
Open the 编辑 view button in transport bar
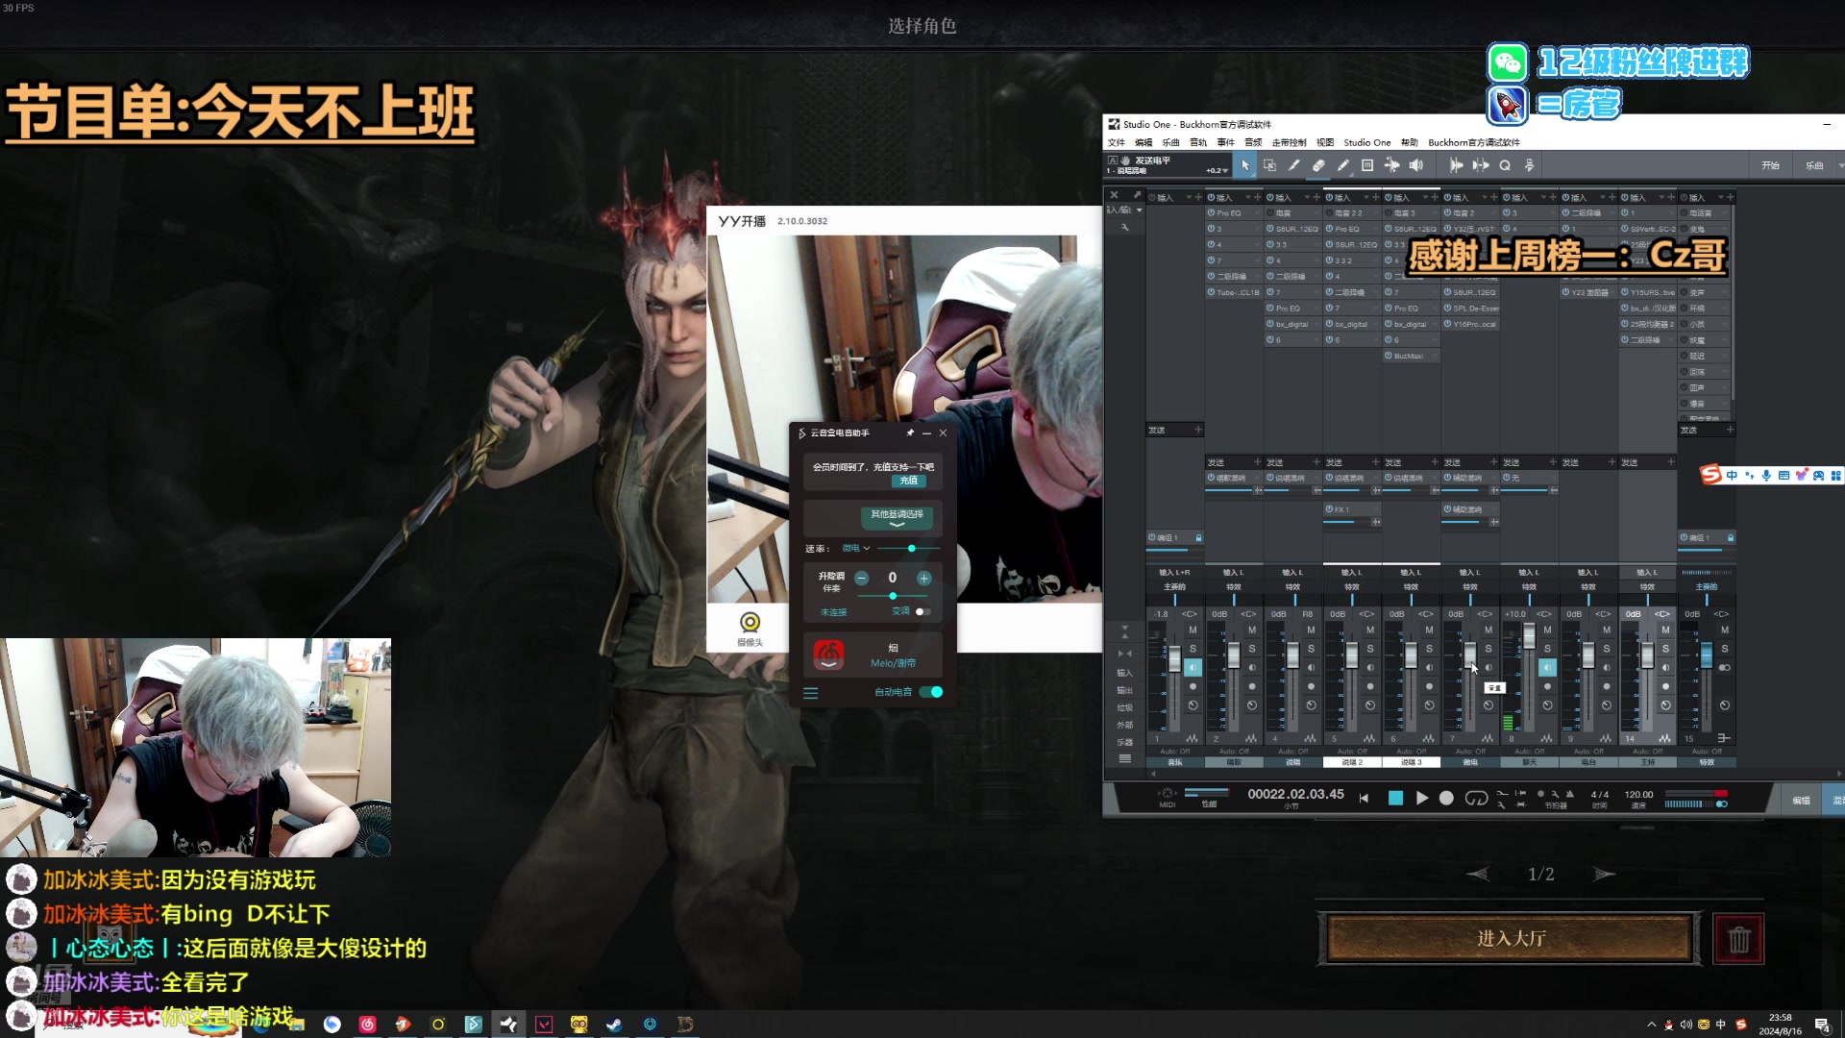pyautogui.click(x=1801, y=800)
